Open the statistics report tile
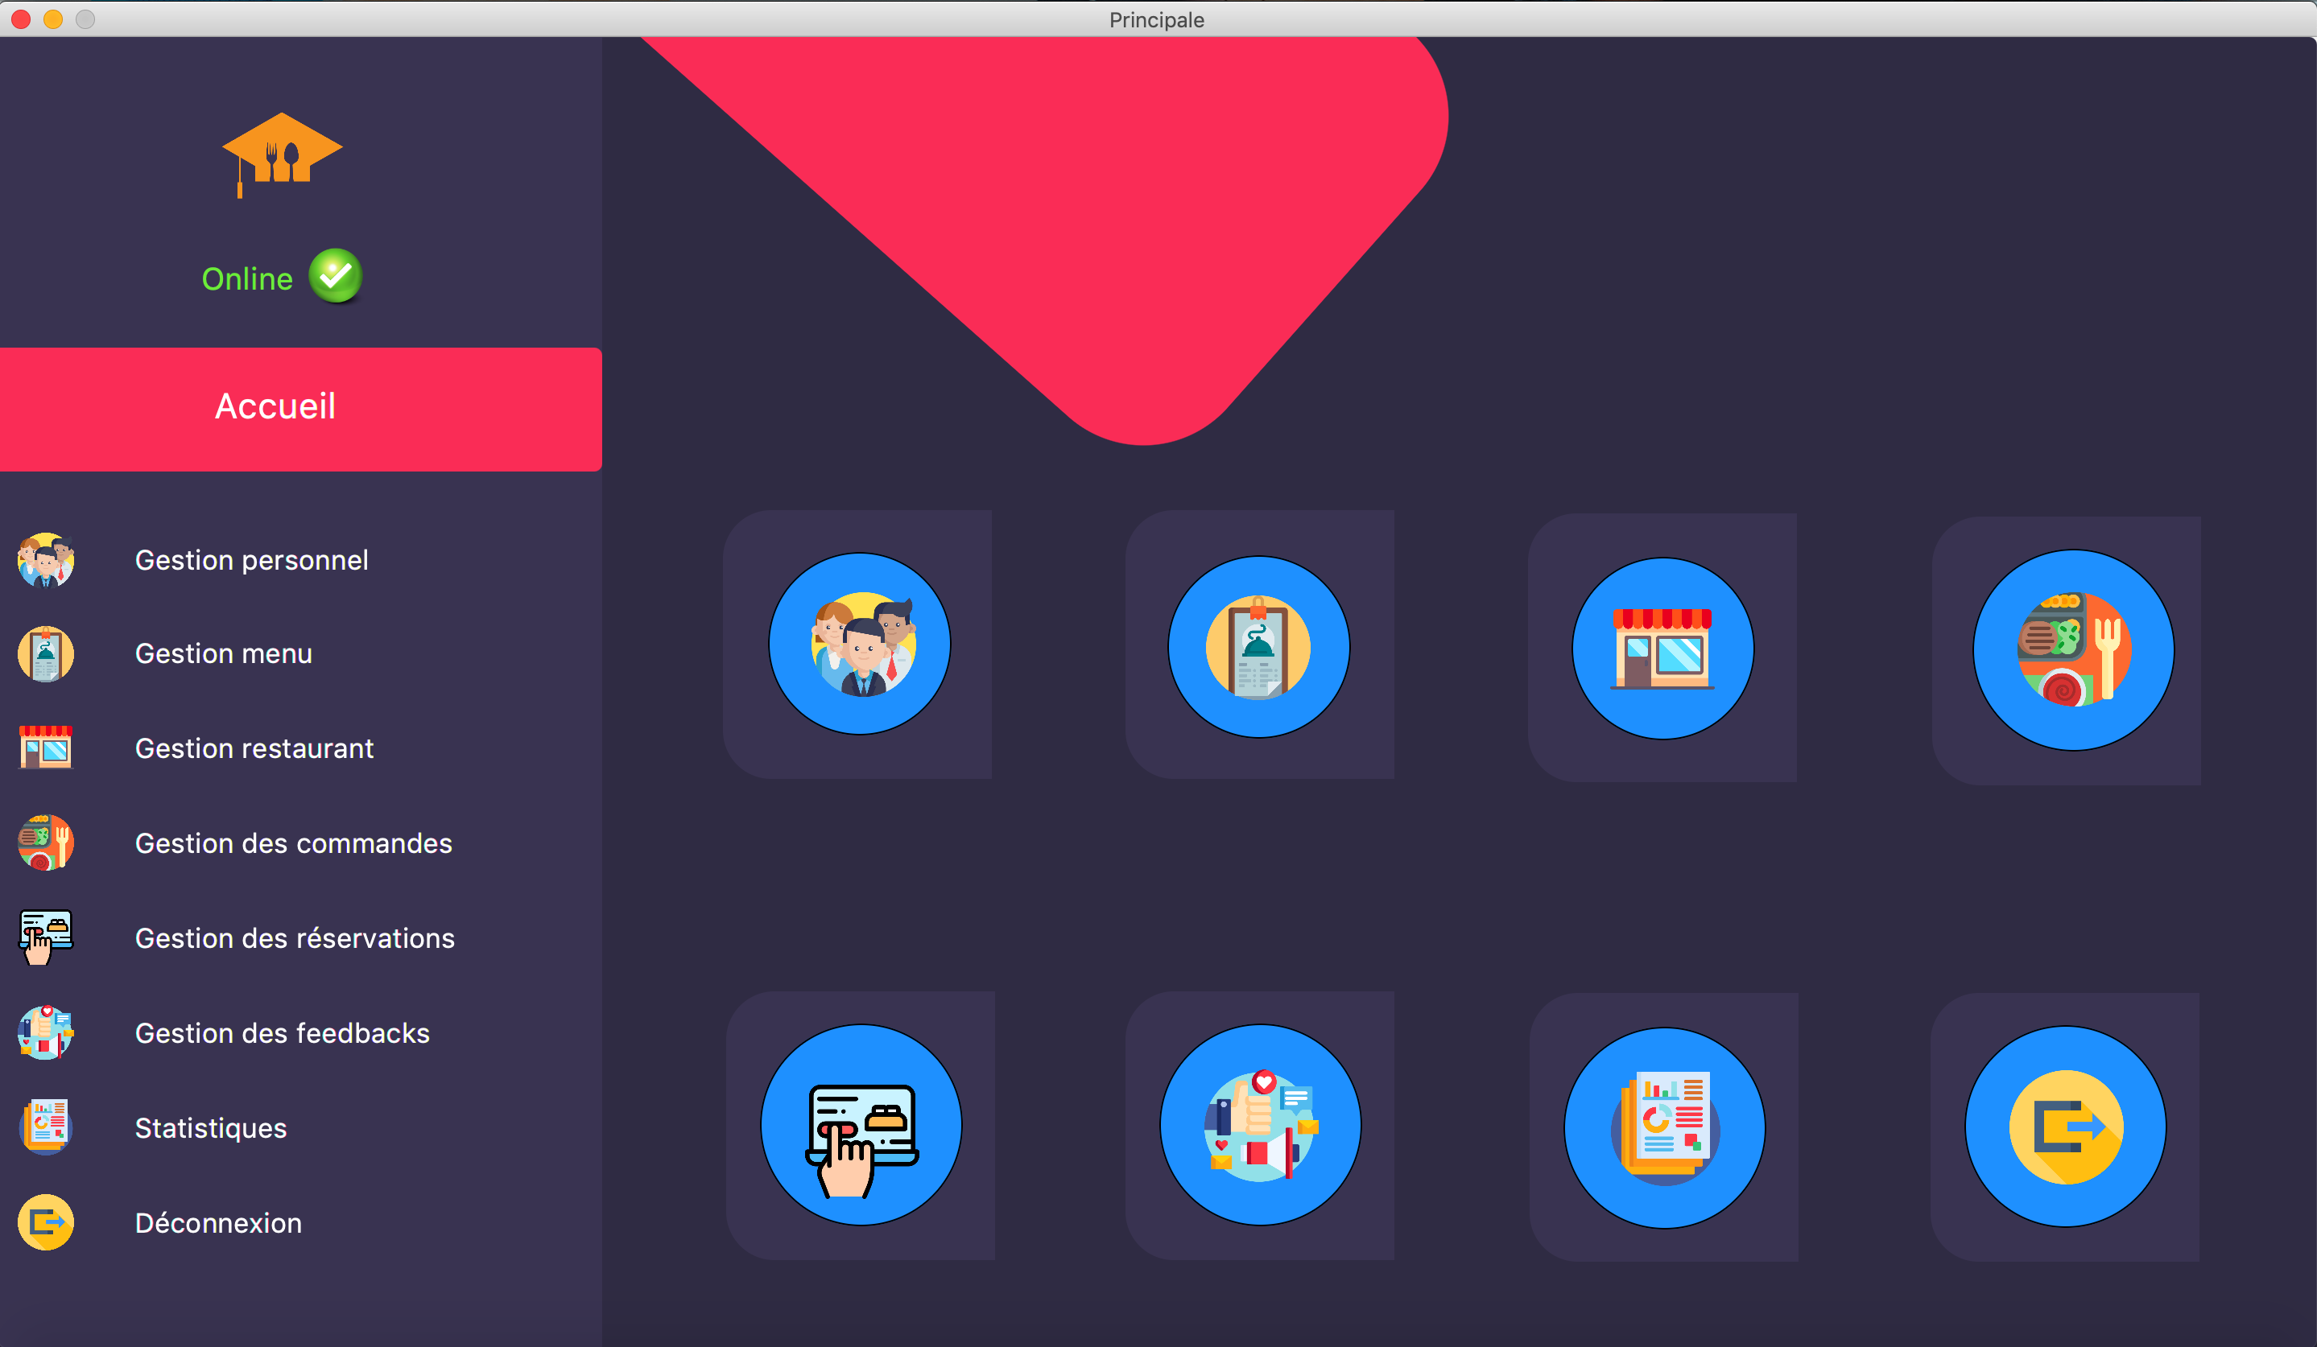The image size is (2317, 1347). (1662, 1125)
